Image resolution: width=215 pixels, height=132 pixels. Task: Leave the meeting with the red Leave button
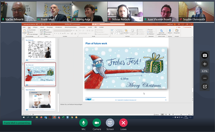pos(123,123)
